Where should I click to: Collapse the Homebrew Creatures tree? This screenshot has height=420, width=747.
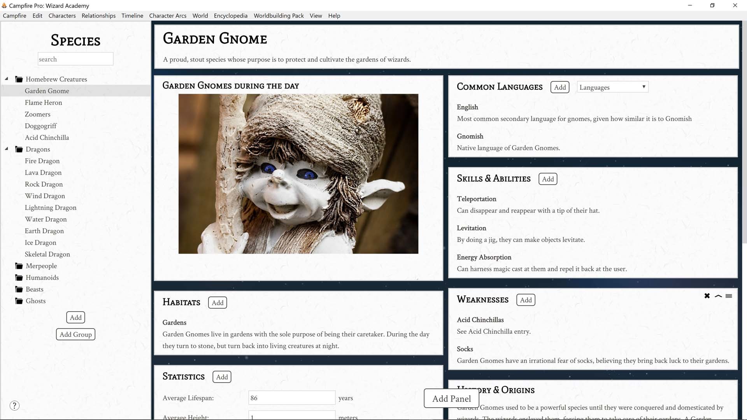tap(6, 78)
